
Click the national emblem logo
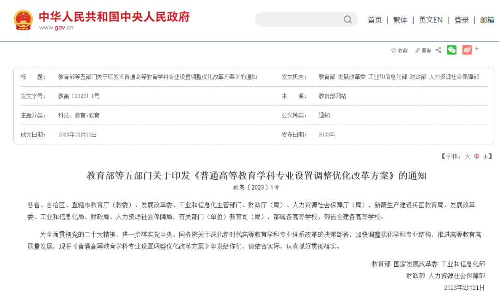[x=23, y=20]
